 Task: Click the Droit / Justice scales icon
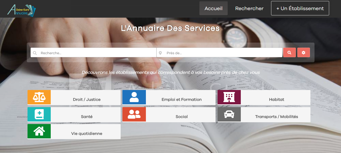(x=39, y=97)
